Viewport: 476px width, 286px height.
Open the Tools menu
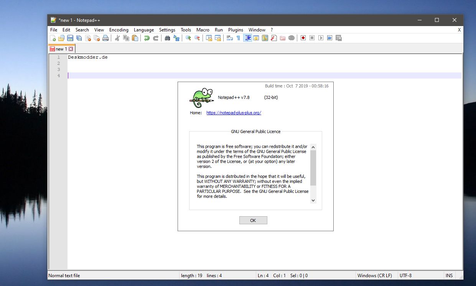[x=186, y=30]
